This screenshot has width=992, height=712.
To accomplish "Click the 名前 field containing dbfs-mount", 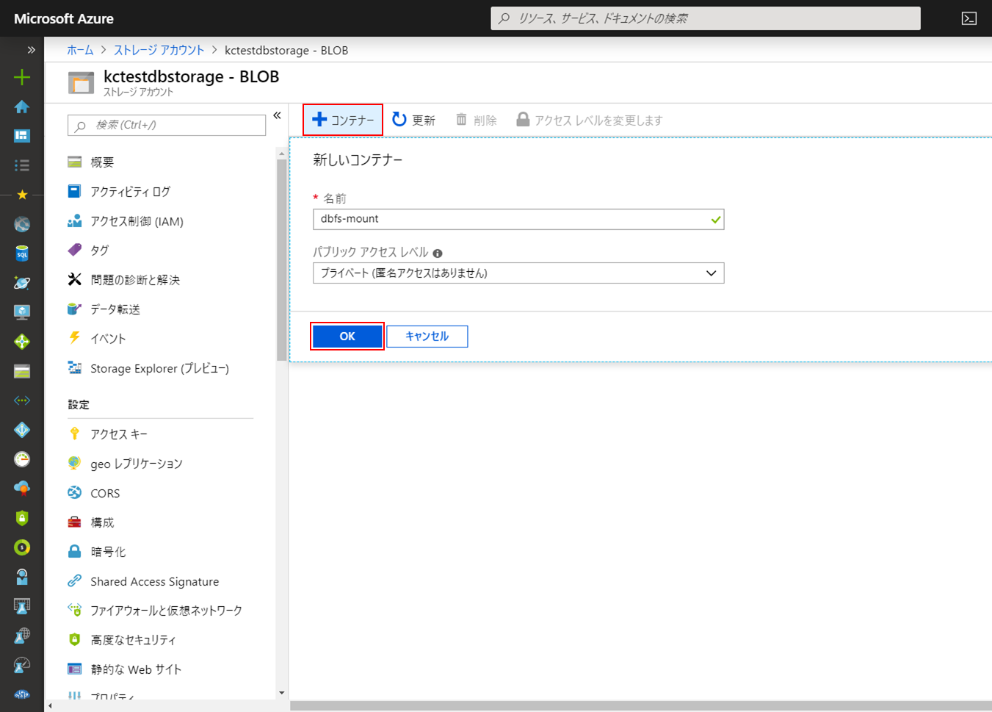I will (518, 219).
